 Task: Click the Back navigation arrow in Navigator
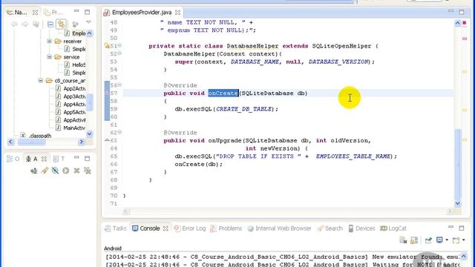[x=14, y=24]
